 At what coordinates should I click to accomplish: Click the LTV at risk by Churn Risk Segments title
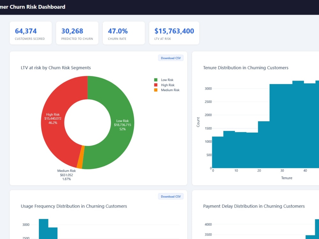click(56, 68)
